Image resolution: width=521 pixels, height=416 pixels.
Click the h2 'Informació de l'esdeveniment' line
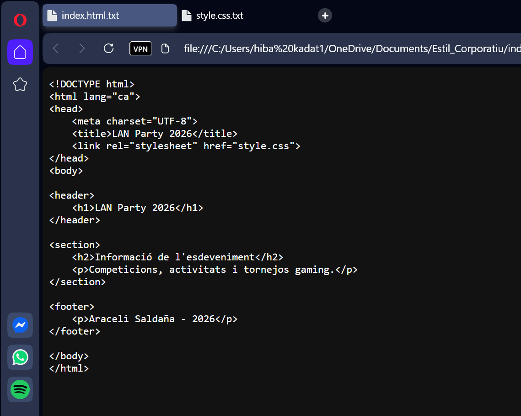coord(178,257)
